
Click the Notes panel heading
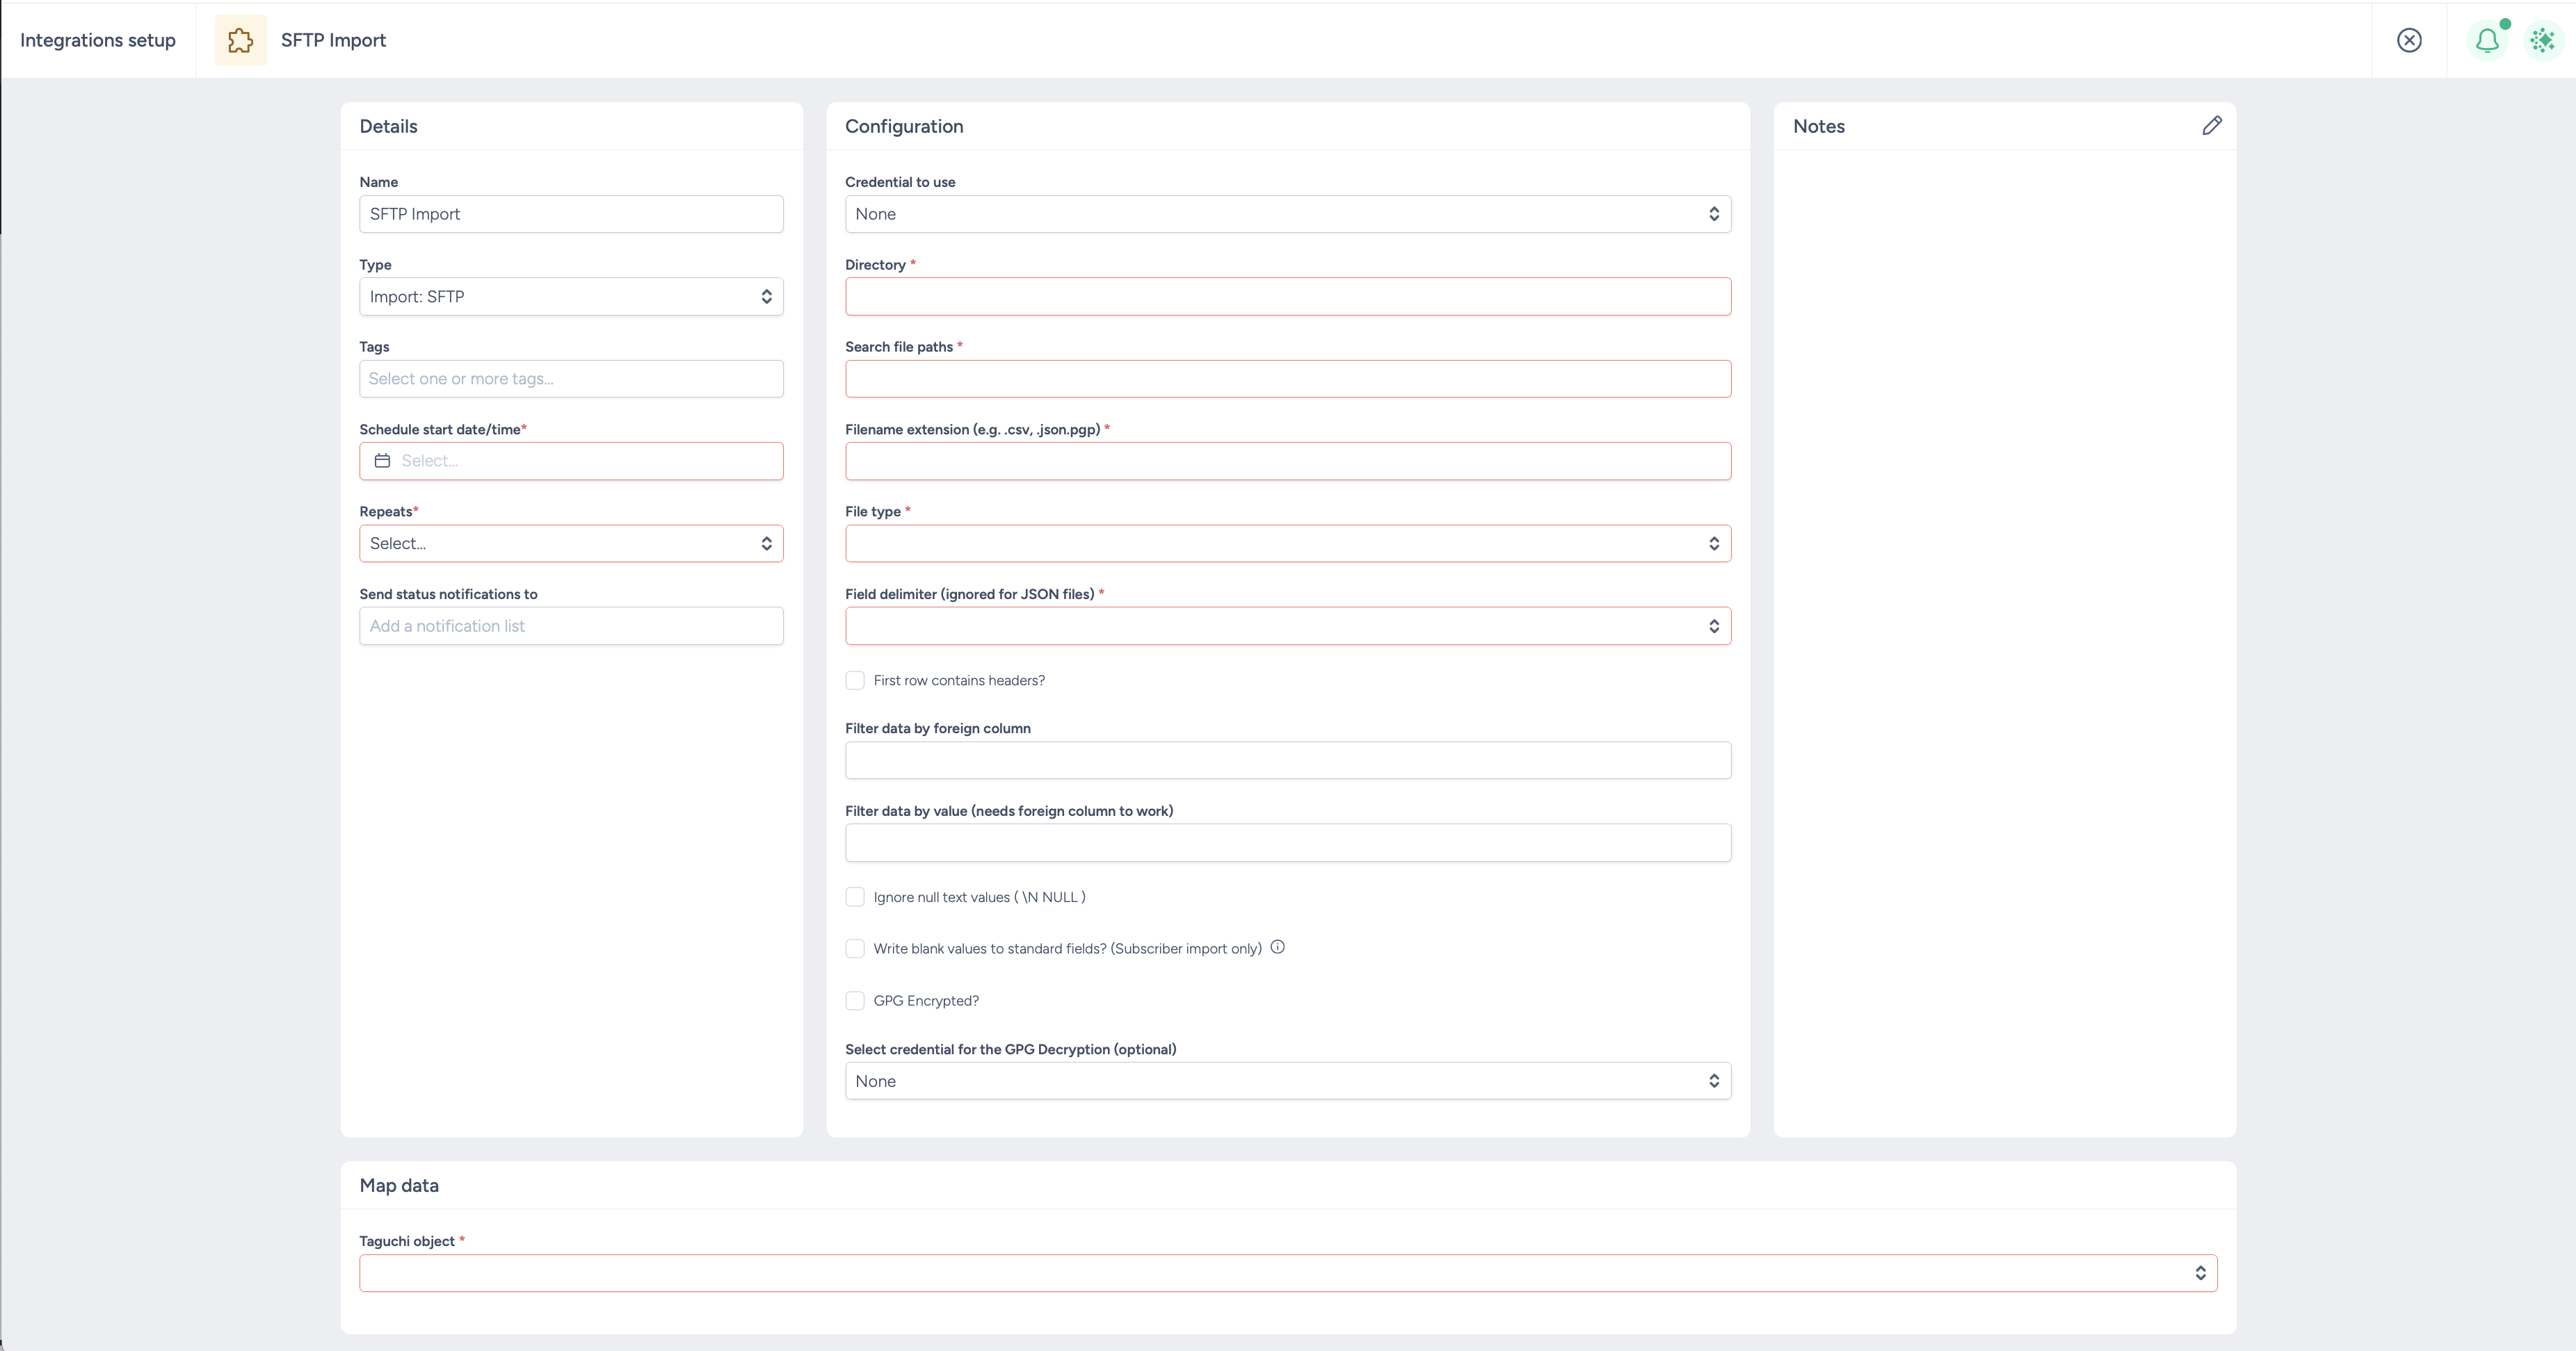(x=1818, y=126)
